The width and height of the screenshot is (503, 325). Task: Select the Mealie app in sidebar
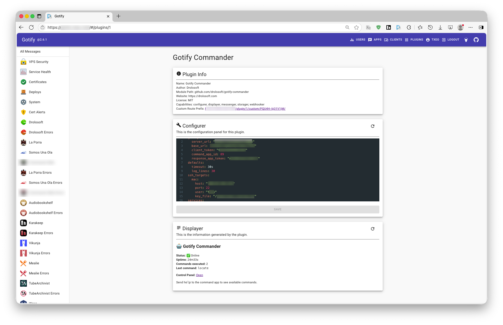pyautogui.click(x=34, y=263)
